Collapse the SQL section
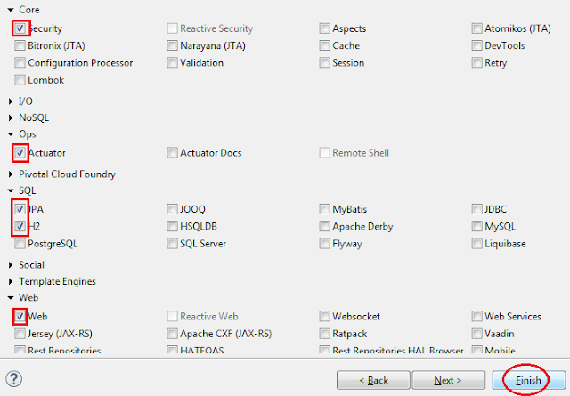The width and height of the screenshot is (570, 396). pos(10,190)
